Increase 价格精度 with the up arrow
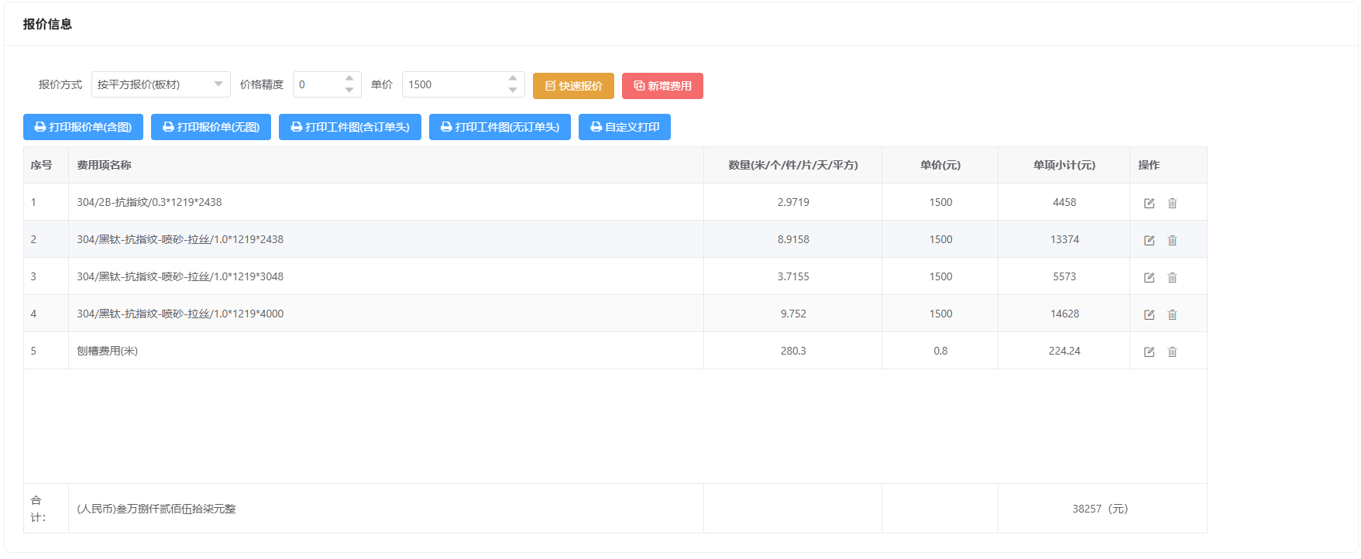The width and height of the screenshot is (1361, 559). [x=349, y=78]
